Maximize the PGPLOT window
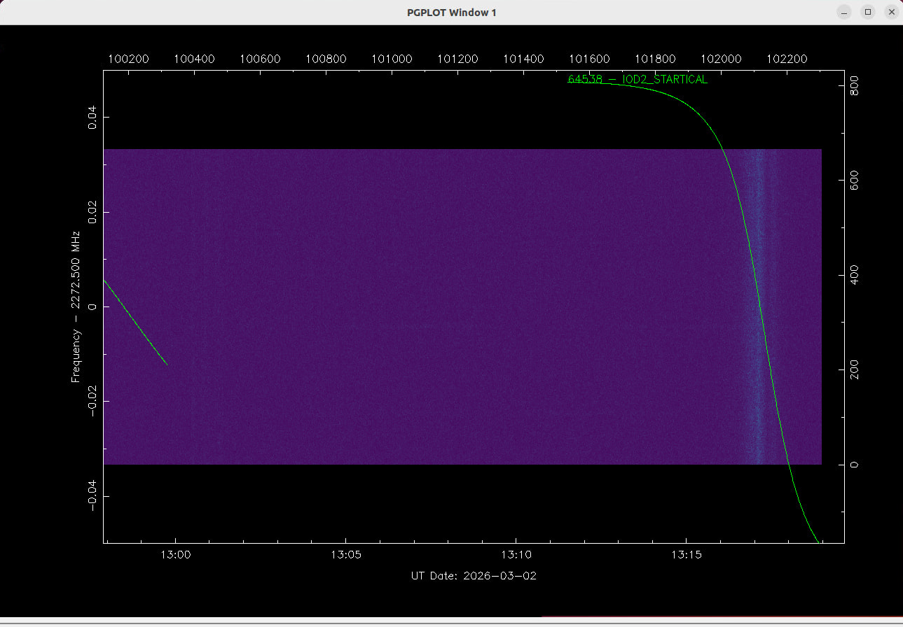The width and height of the screenshot is (903, 627). [868, 12]
